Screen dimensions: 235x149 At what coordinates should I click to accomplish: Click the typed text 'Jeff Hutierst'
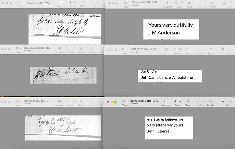(x=158, y=131)
